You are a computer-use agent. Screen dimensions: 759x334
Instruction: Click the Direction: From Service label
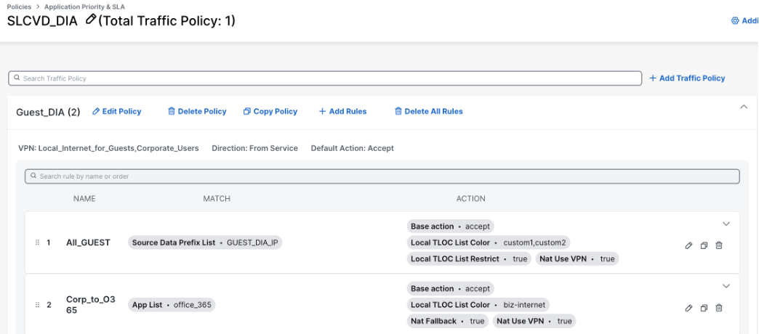pyautogui.click(x=254, y=148)
